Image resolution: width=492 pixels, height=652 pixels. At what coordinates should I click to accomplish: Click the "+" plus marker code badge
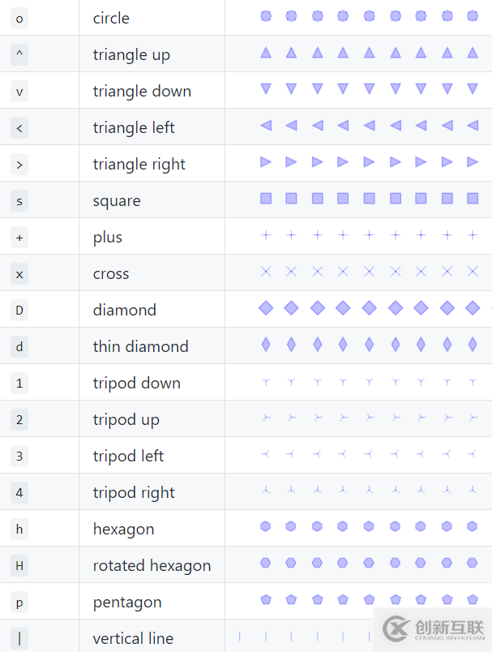coord(19,238)
